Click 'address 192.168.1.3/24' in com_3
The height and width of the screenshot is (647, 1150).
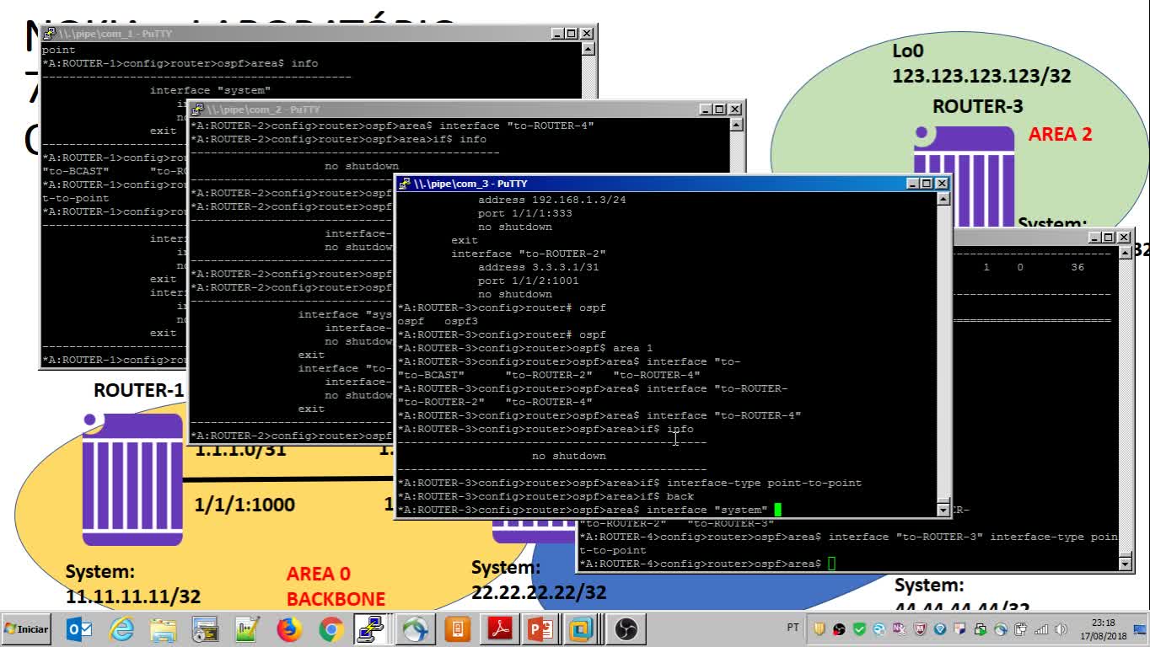(552, 200)
